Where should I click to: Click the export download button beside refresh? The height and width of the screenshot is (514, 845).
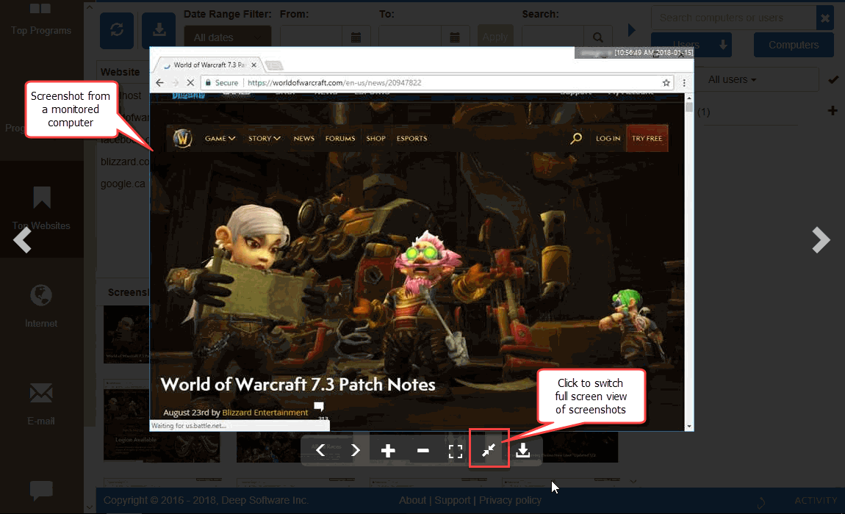pyautogui.click(x=159, y=30)
